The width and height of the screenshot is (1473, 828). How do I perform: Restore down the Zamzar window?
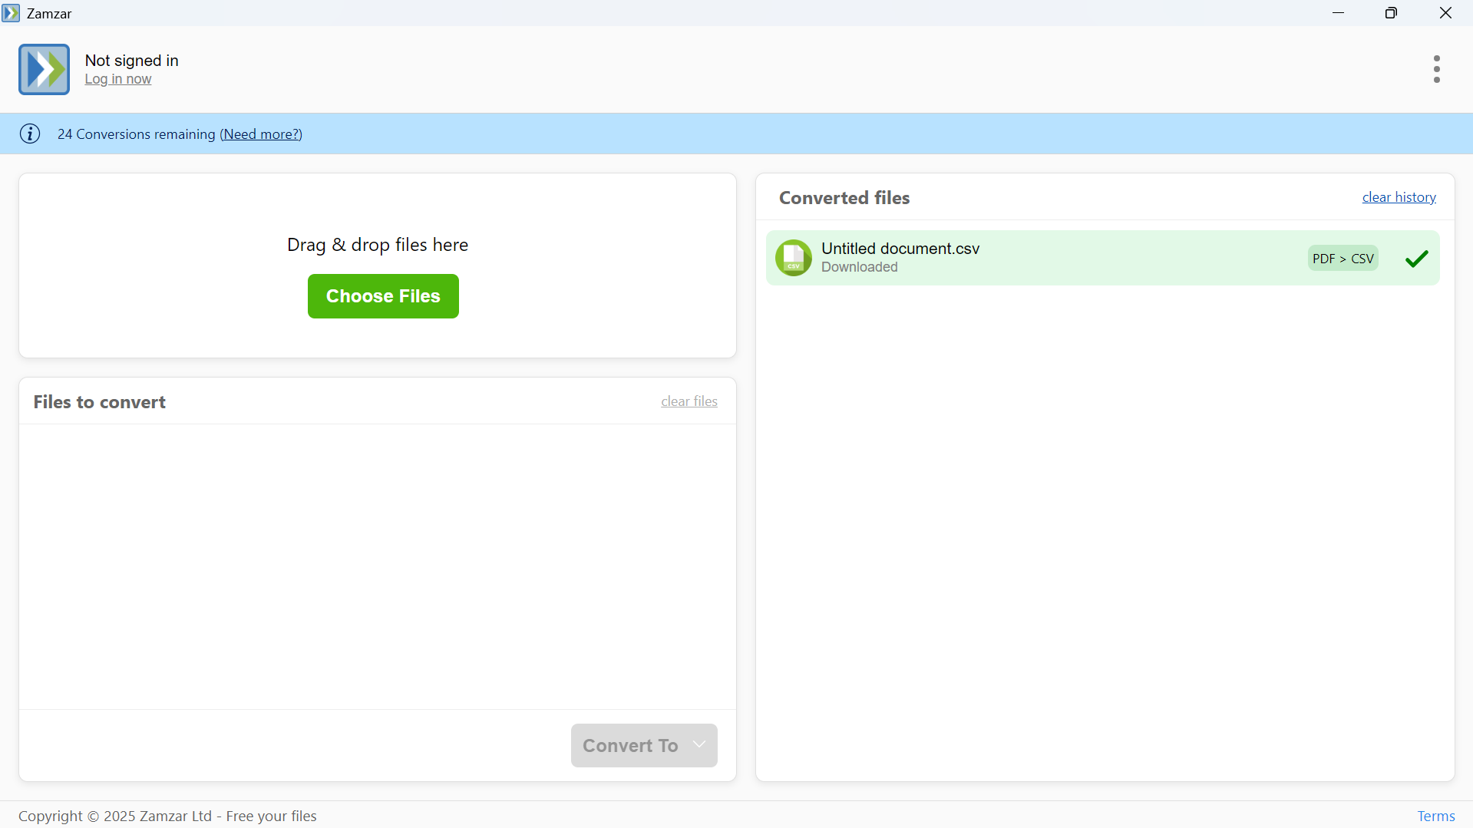click(1391, 13)
